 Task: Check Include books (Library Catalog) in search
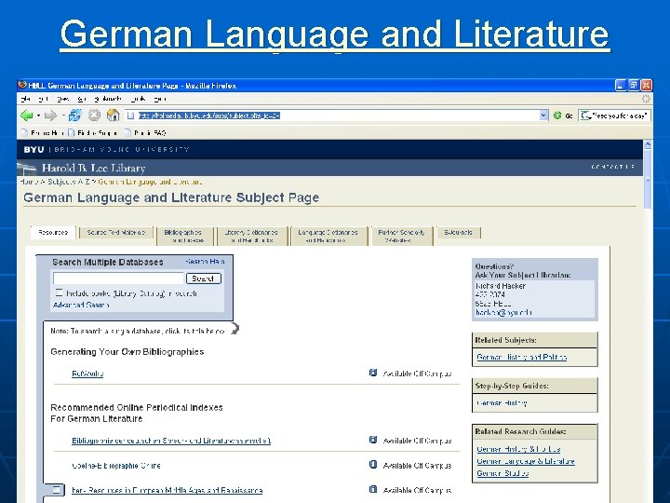(59, 293)
